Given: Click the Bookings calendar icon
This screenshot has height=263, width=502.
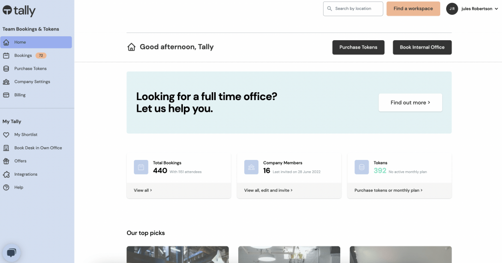Looking at the screenshot, I should pos(6,55).
